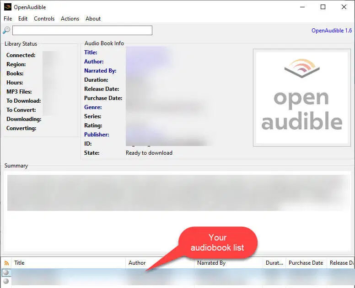The height and width of the screenshot is (288, 355).
Task: Sort list by Narrated By column
Action: (x=228, y=263)
